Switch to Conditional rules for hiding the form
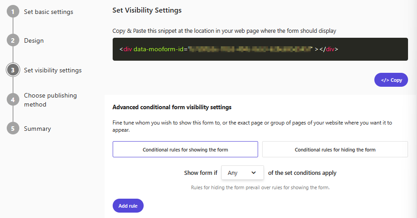 [335, 149]
